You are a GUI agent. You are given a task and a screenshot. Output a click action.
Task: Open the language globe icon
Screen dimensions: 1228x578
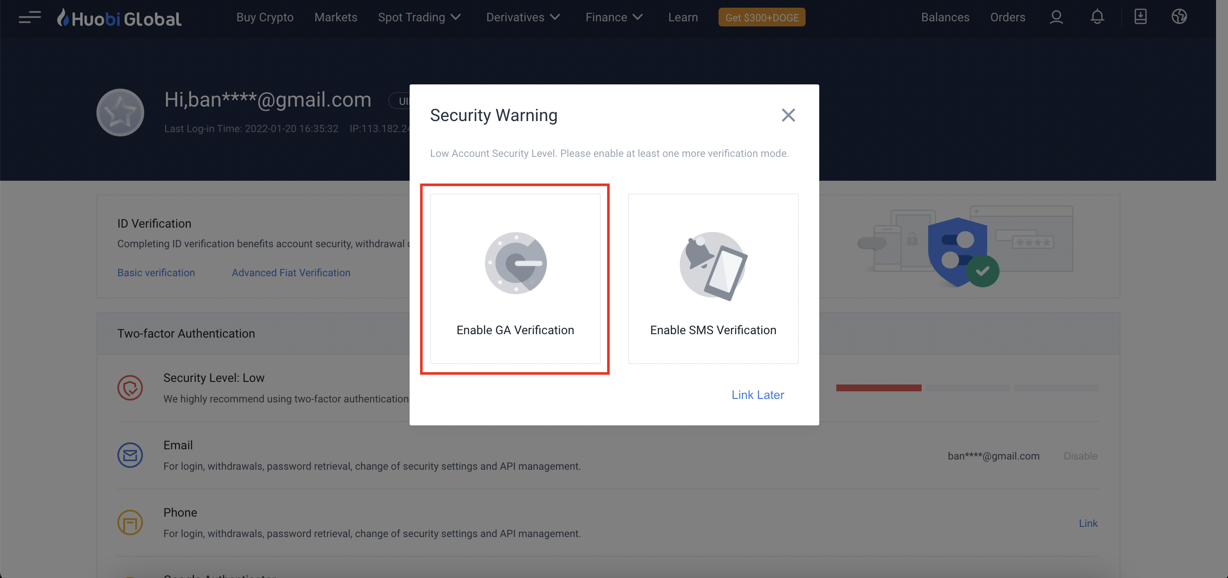(x=1179, y=17)
